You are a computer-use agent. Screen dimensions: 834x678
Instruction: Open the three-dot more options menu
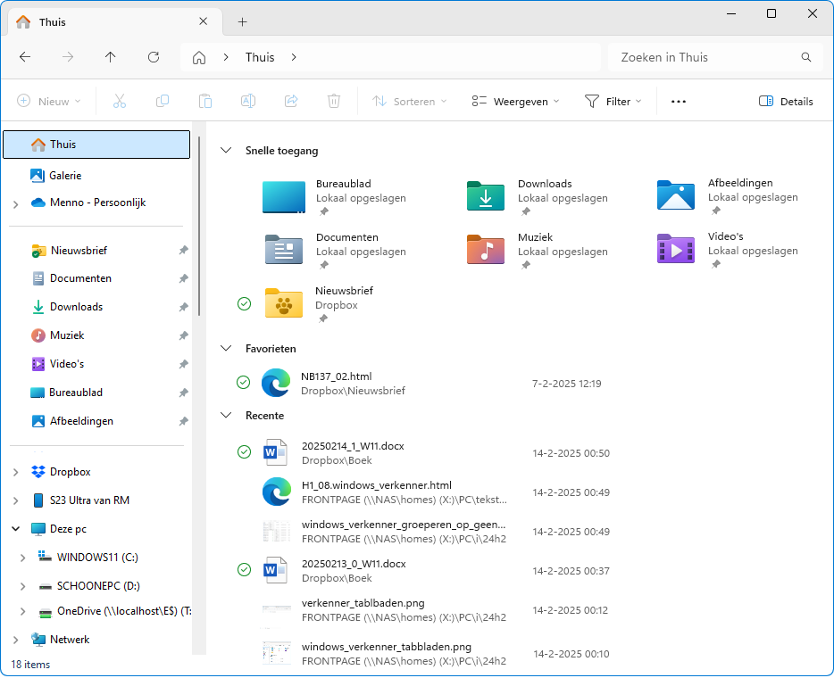pos(678,101)
